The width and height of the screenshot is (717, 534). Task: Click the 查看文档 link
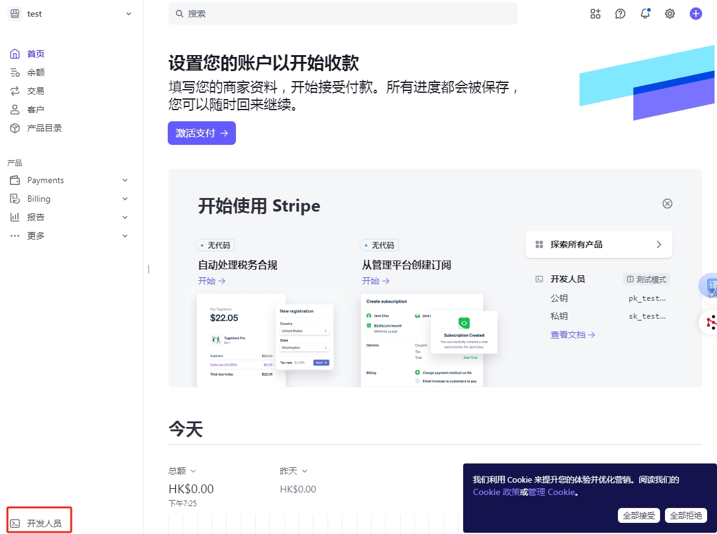point(573,335)
